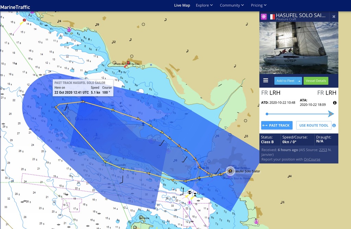351x229 pixels.
Task: Click the voyage arrival arrow icon
Action: pos(331,114)
